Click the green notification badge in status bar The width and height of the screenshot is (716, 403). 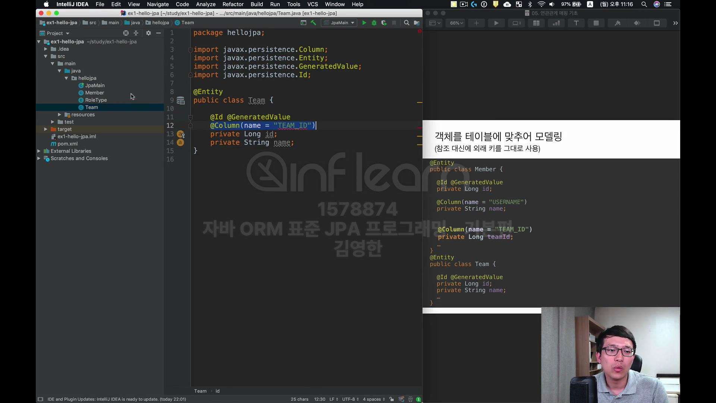(418, 399)
